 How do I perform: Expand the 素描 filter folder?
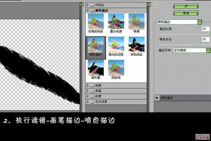(88, 91)
